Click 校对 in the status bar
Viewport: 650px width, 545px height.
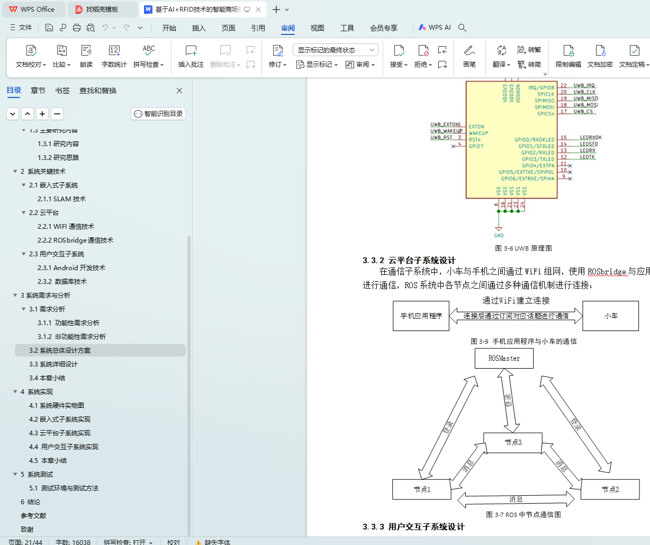[174, 542]
